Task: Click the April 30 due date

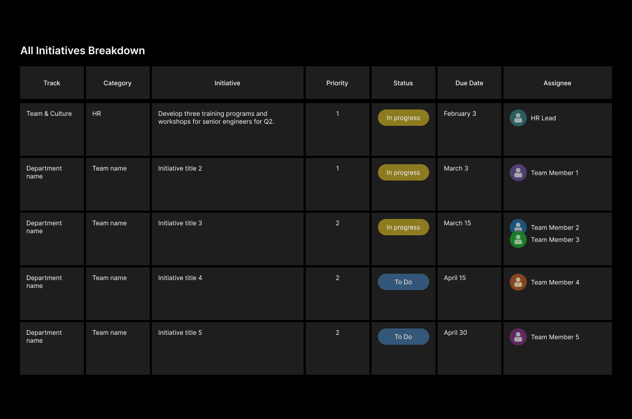Action: (456, 333)
